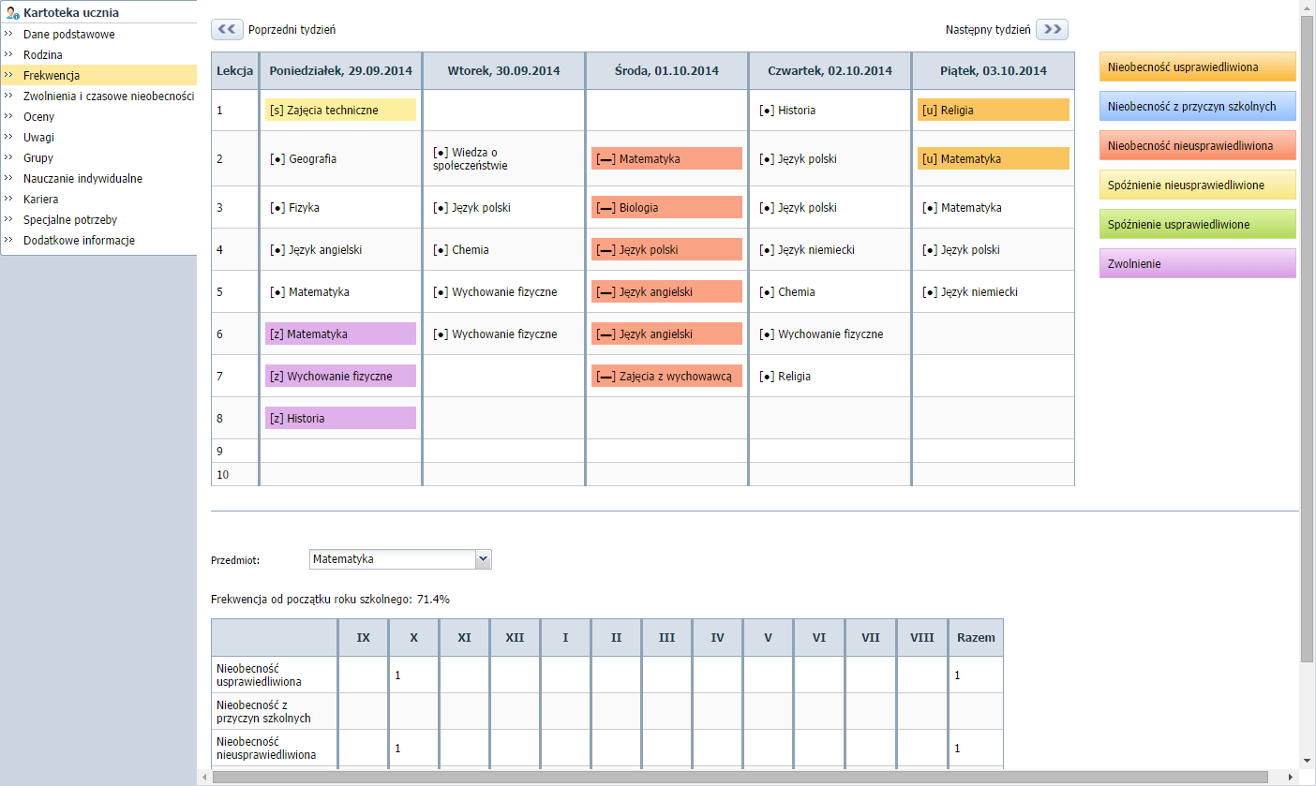The height and width of the screenshot is (786, 1316).
Task: Go to previous week arrow button
Action: 227,29
